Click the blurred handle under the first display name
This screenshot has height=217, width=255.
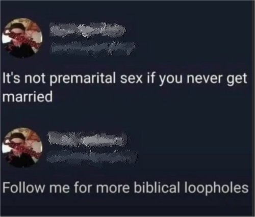click(x=93, y=48)
